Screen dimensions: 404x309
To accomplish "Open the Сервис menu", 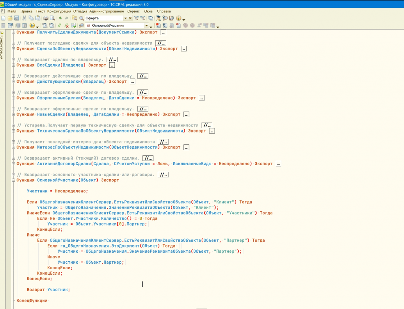I will pyautogui.click(x=133, y=11).
